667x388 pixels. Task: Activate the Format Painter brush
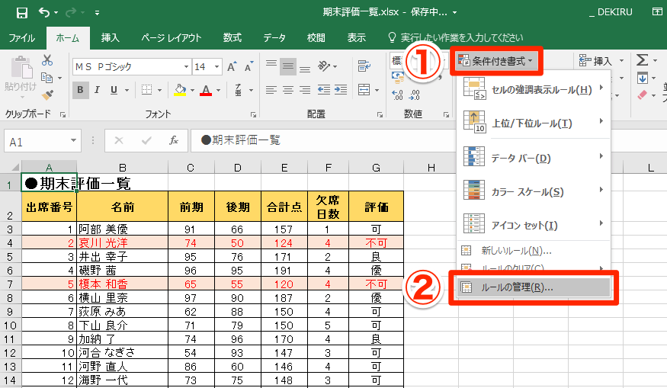pyautogui.click(x=47, y=95)
